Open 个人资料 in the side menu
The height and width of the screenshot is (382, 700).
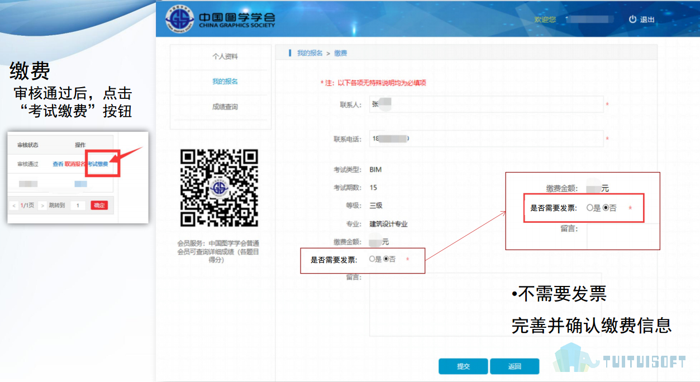(x=225, y=56)
